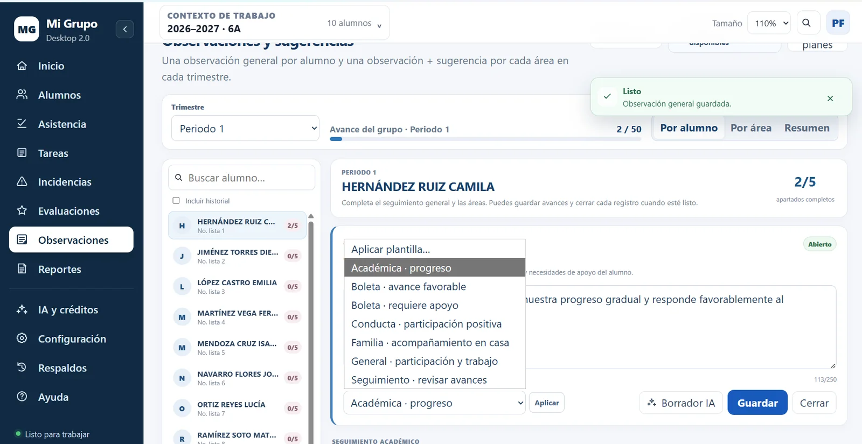Image resolution: width=862 pixels, height=444 pixels.
Task: Click the Reportes document icon
Action: coord(22,269)
